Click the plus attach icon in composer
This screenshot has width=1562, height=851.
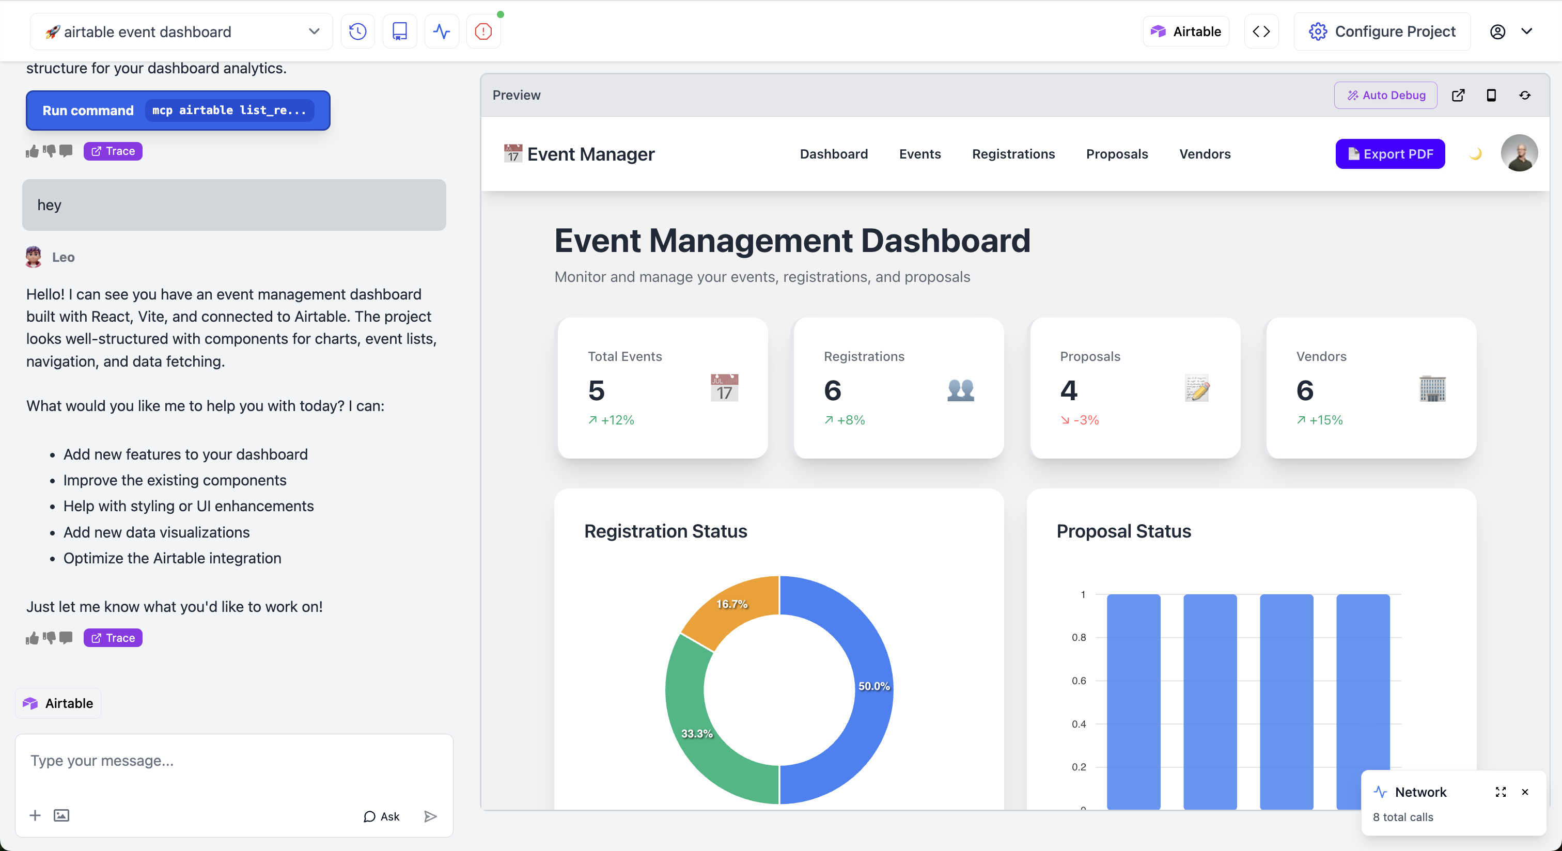tap(35, 816)
